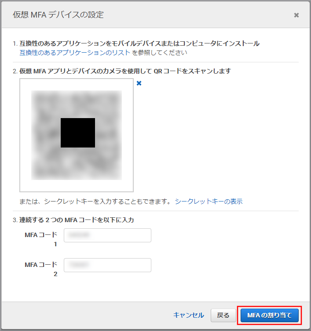
Task: Hide the QR code with blue X icon
Action: (x=139, y=83)
